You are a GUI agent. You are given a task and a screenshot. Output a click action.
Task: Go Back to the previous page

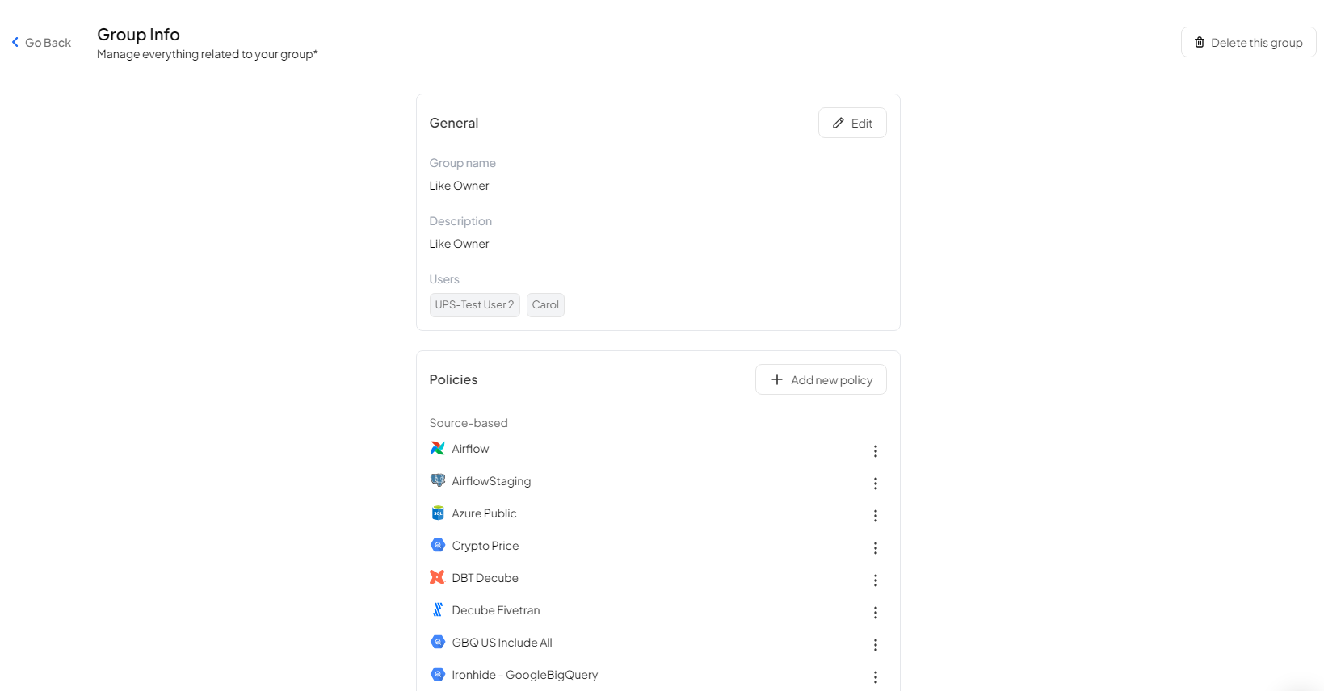coord(41,42)
